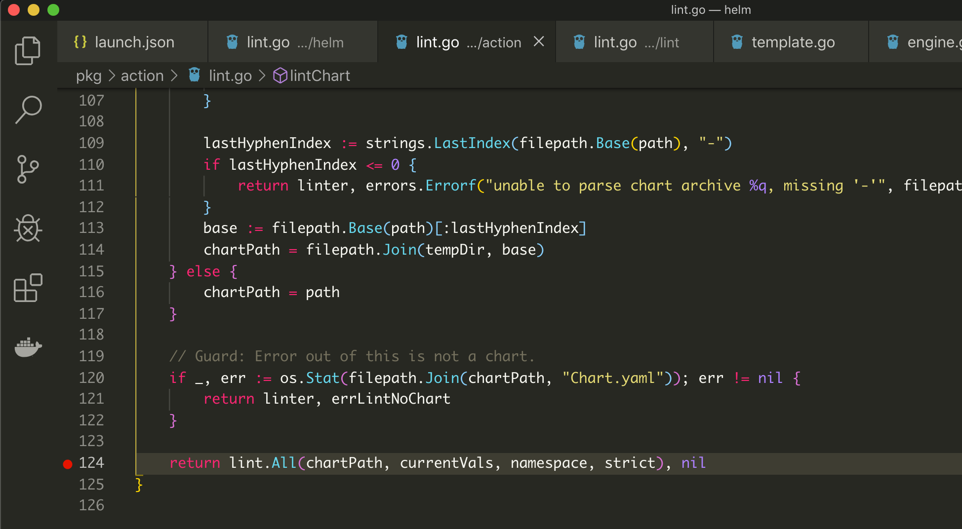Click the LastIndex function call
962x529 pixels.
click(x=472, y=143)
